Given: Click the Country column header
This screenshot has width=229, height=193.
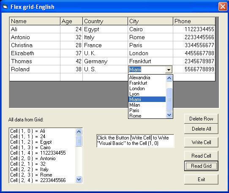Looking at the screenshot, I should pyautogui.click(x=105, y=21).
